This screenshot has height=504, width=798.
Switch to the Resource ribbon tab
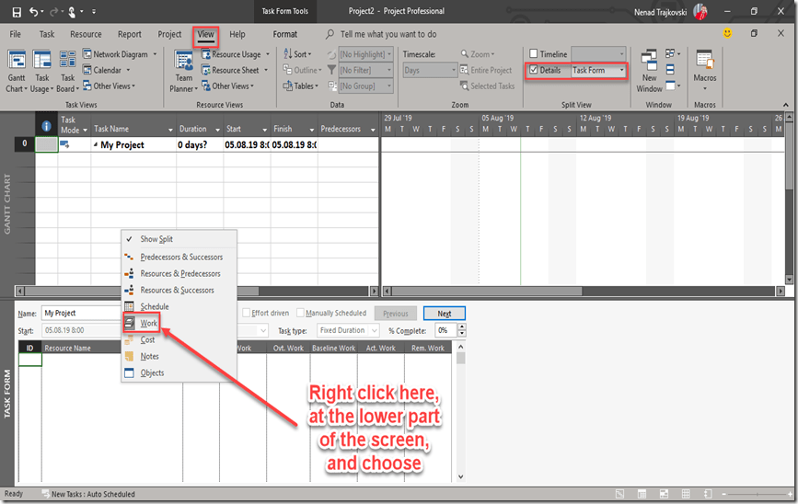point(86,34)
